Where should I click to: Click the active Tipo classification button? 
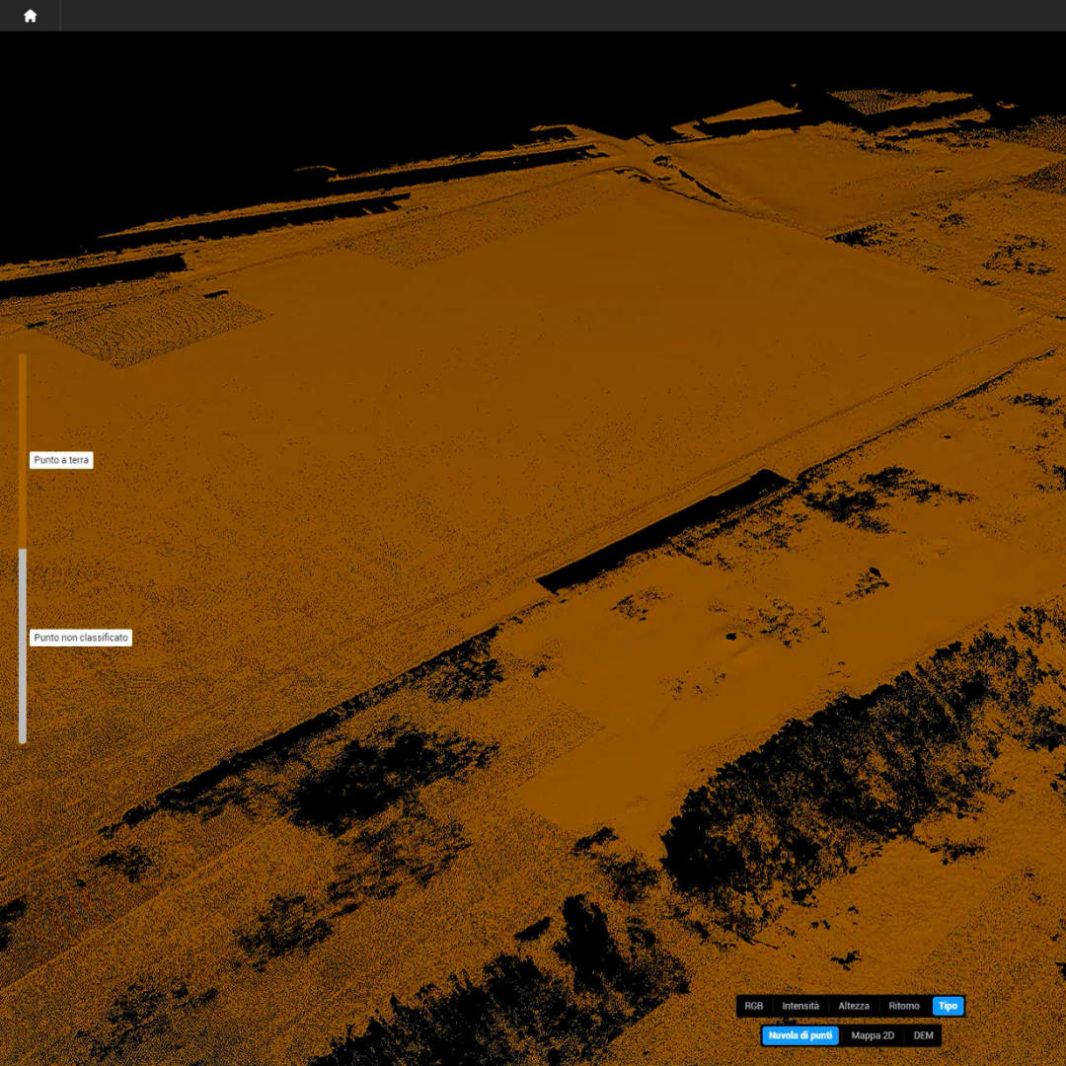948,1006
